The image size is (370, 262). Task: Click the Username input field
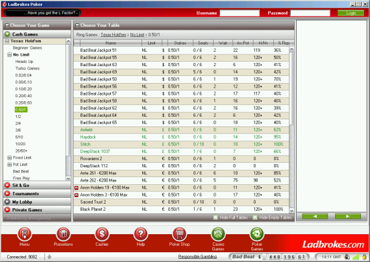coord(240,13)
